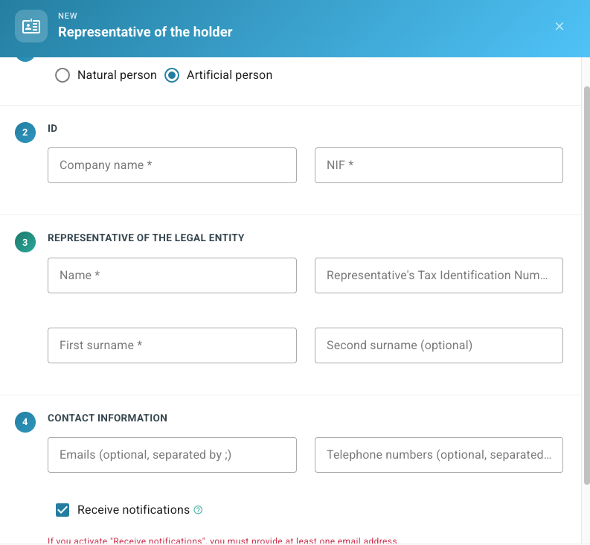The image size is (590, 545).
Task: Click the help icon beside Receive notifications
Action: click(198, 509)
